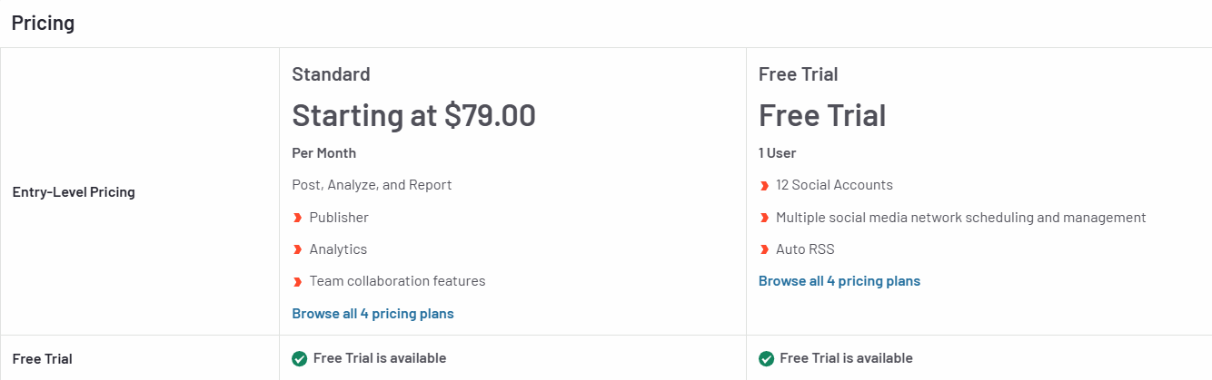Viewport: 1212px width, 380px height.
Task: Click the large Free Trial plan heading
Action: tap(822, 115)
